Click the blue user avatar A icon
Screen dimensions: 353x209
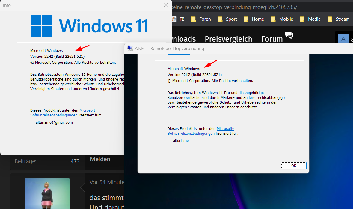(x=343, y=38)
